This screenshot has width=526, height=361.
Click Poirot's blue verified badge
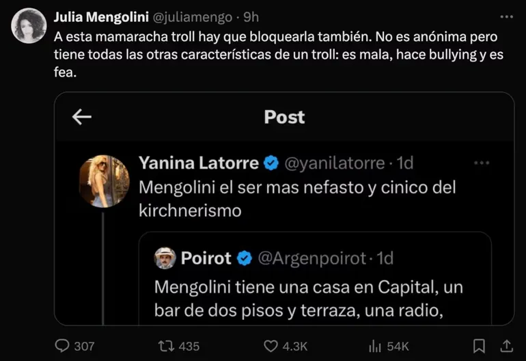tap(245, 258)
